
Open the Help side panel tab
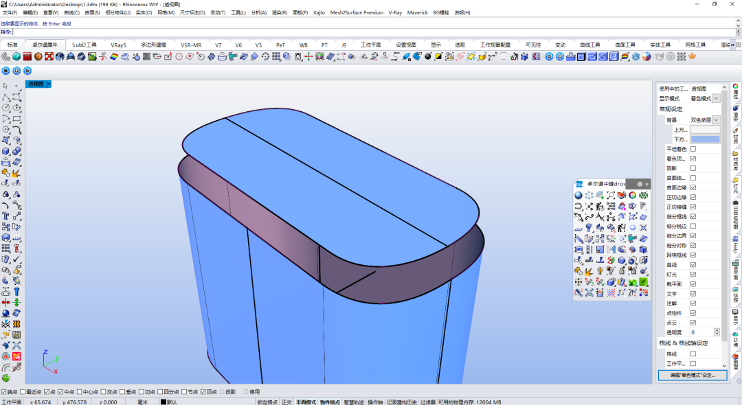click(x=736, y=244)
